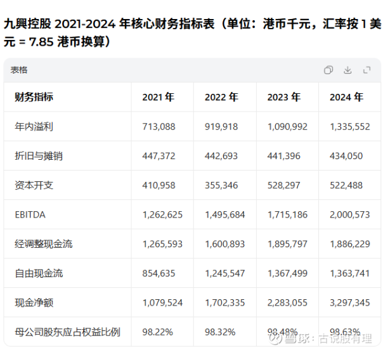Screen dimensions: 383x350
Task: Select the 2021 年 column header
Action: [x=158, y=97]
